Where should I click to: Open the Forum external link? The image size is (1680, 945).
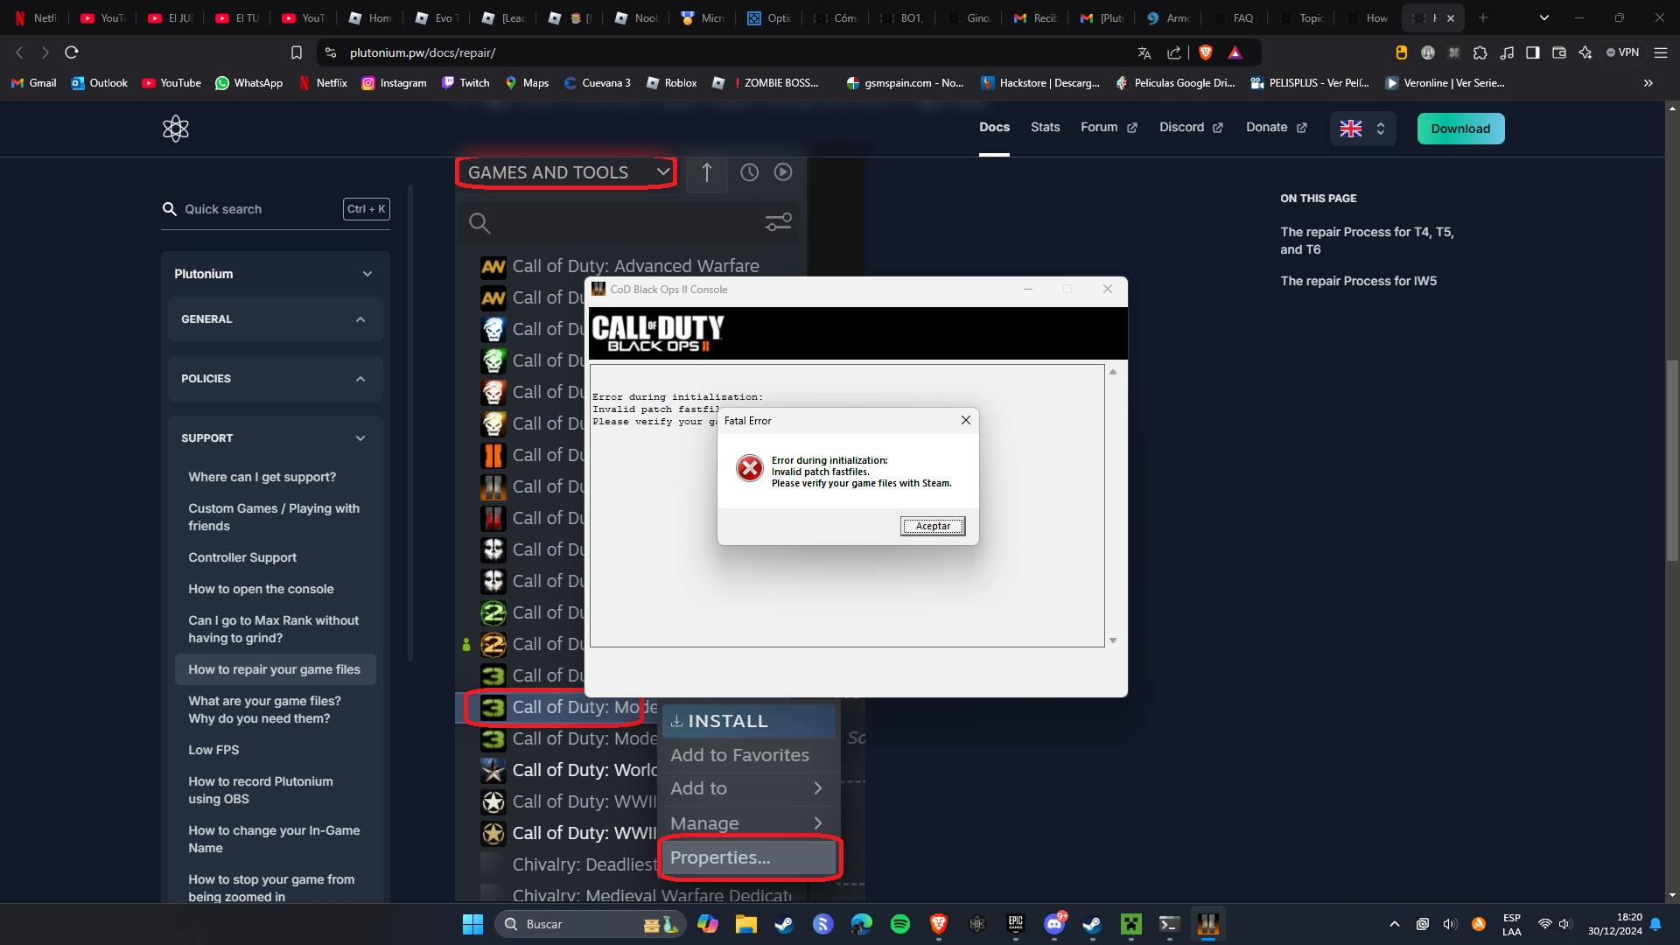[1109, 128]
